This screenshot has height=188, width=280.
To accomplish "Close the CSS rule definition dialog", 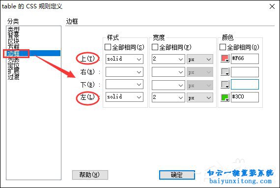I will coord(272,6).
